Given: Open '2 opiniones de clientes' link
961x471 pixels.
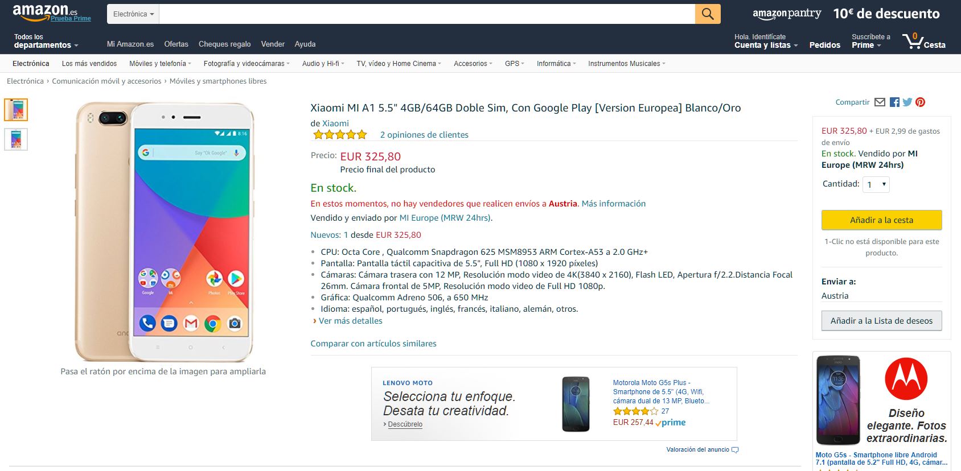Looking at the screenshot, I should (424, 135).
